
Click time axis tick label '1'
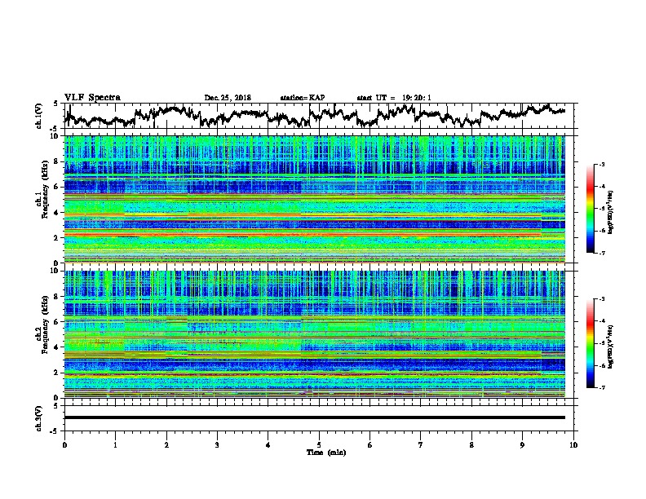(115, 445)
